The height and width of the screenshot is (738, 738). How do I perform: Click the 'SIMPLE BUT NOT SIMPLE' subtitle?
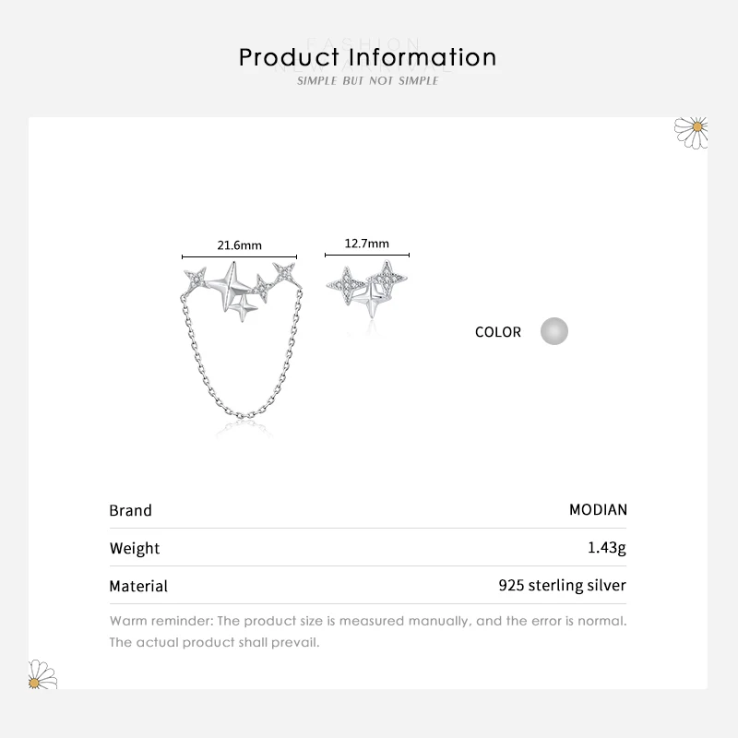[368, 81]
